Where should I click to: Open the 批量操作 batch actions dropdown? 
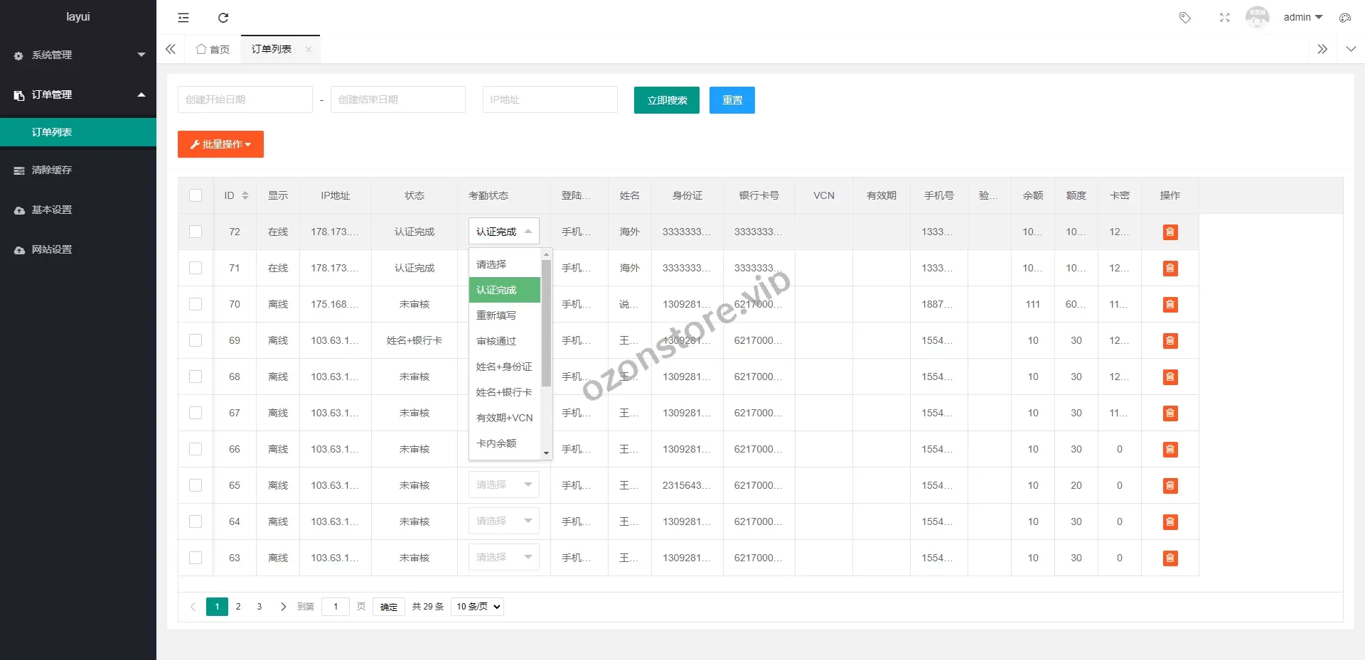[x=220, y=144]
